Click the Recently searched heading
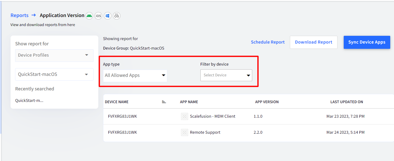 click(35, 89)
